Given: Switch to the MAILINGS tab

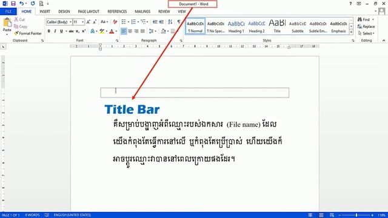Looking at the screenshot, I should (x=142, y=12).
